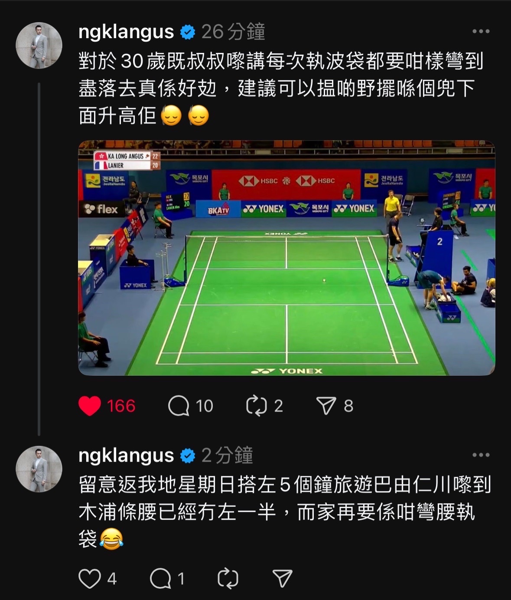Open three-dot menu of second post
The height and width of the screenshot is (600, 511).
pos(481,455)
